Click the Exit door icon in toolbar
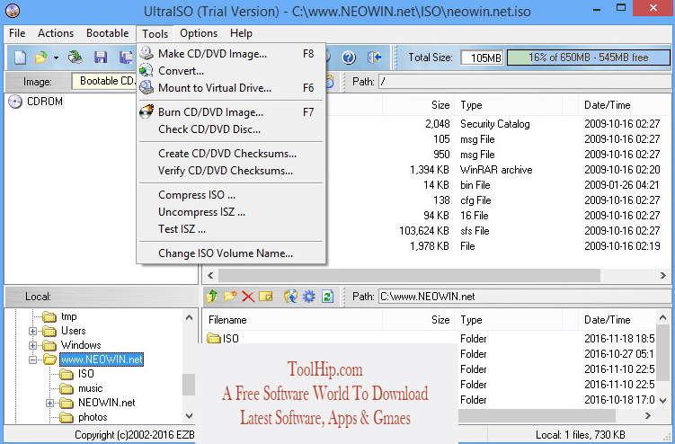The image size is (675, 444). point(374,58)
